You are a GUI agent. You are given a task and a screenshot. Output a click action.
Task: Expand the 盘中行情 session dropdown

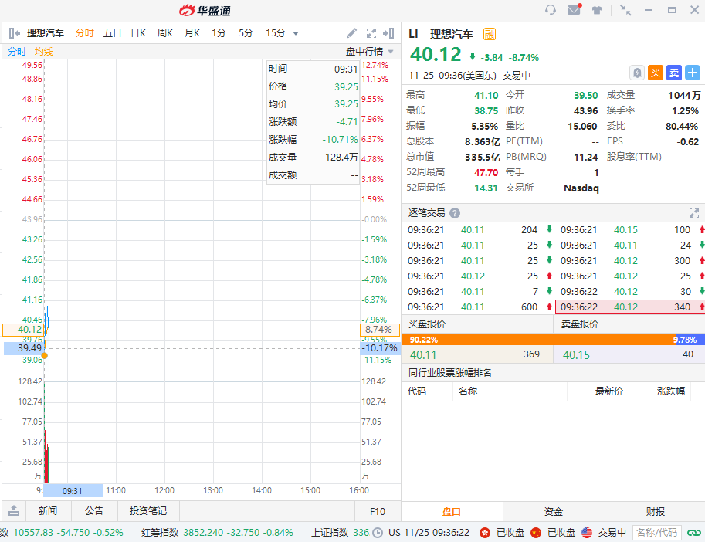pyautogui.click(x=369, y=52)
